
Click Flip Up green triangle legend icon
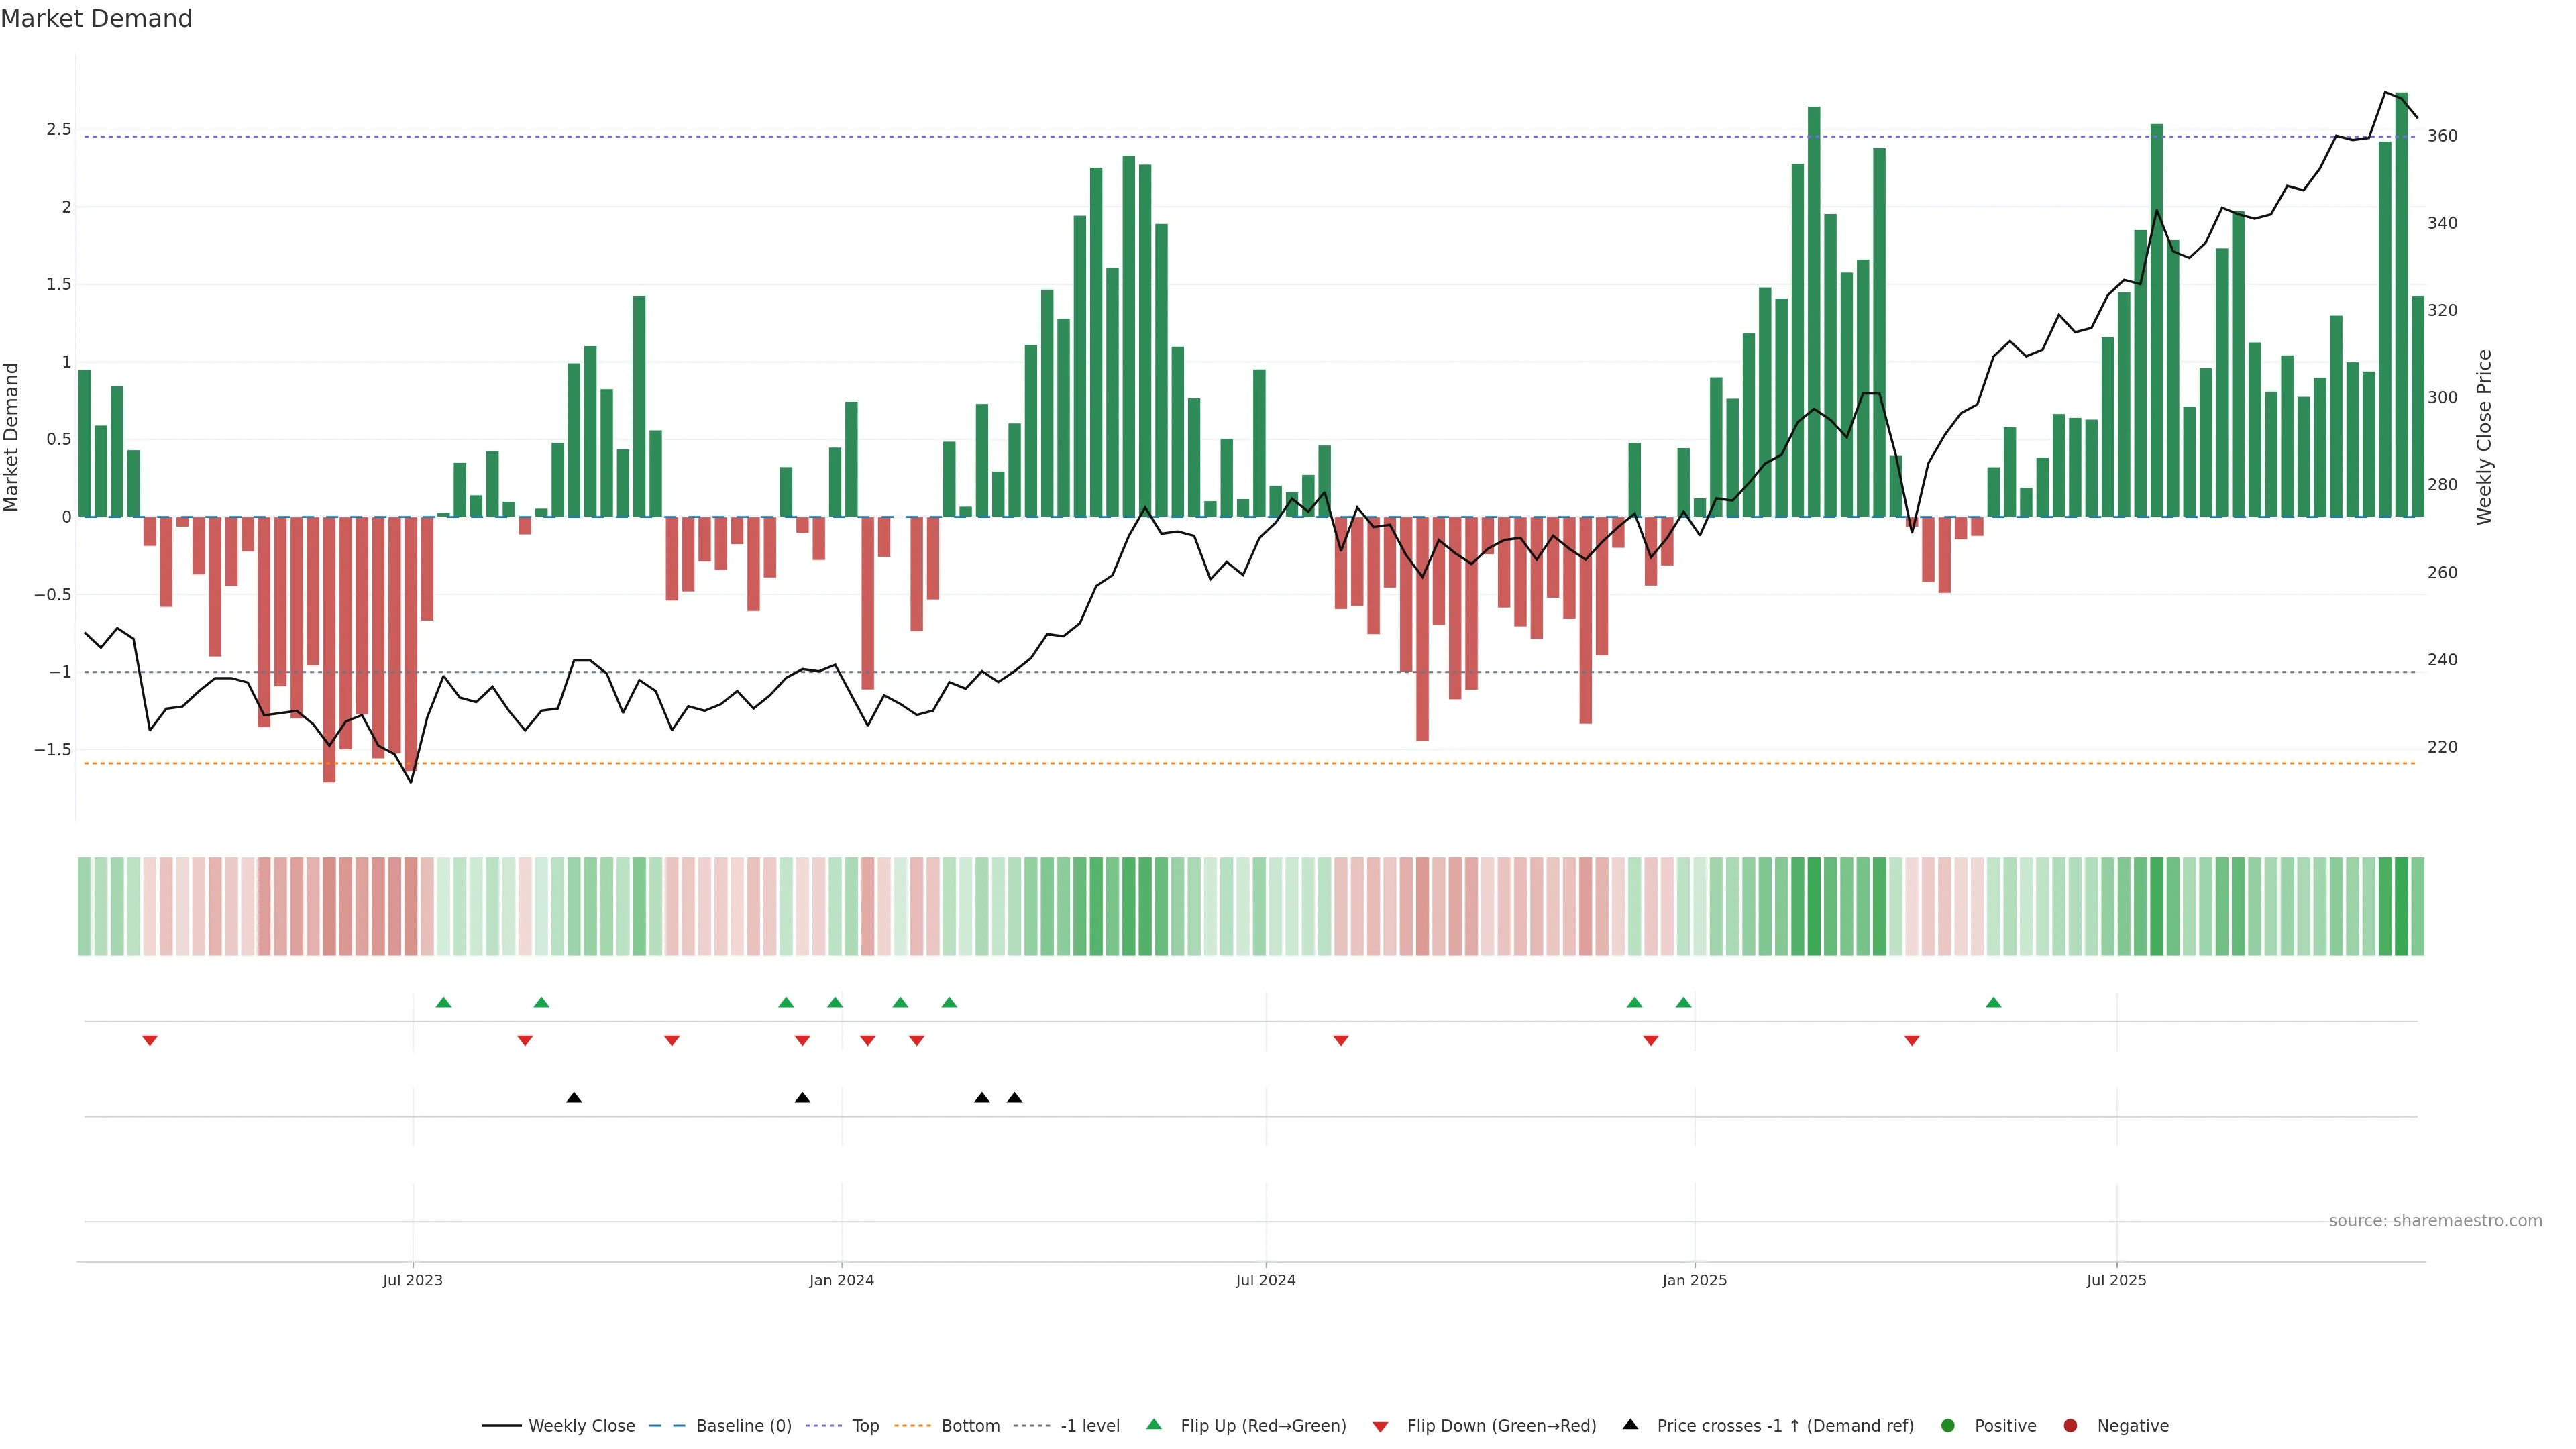(1154, 1425)
